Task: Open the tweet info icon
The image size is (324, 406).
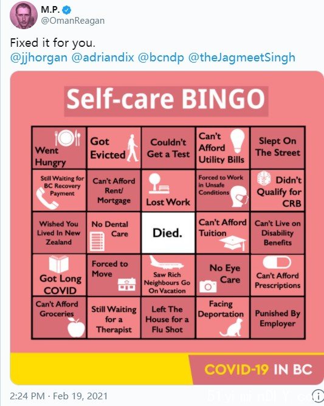Action: (318, 396)
